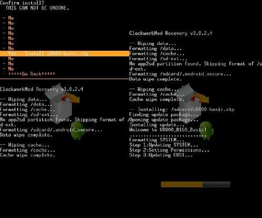
Task: Click the Confirm install? header text
Action: (x=22, y=3)
